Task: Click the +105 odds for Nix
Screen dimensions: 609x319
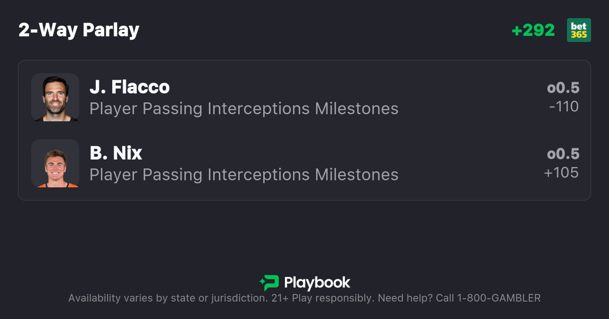Action: tap(561, 173)
